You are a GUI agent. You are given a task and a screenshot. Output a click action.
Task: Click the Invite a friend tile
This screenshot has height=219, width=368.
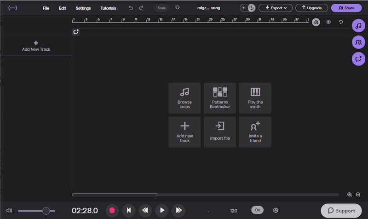[255, 132]
